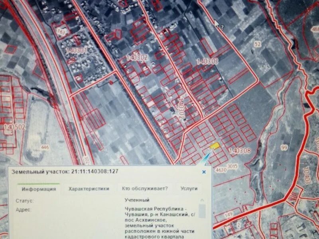This screenshot has width=319, height=239.
Task: Click parcel label 3015 on map
Action: click(x=232, y=166)
